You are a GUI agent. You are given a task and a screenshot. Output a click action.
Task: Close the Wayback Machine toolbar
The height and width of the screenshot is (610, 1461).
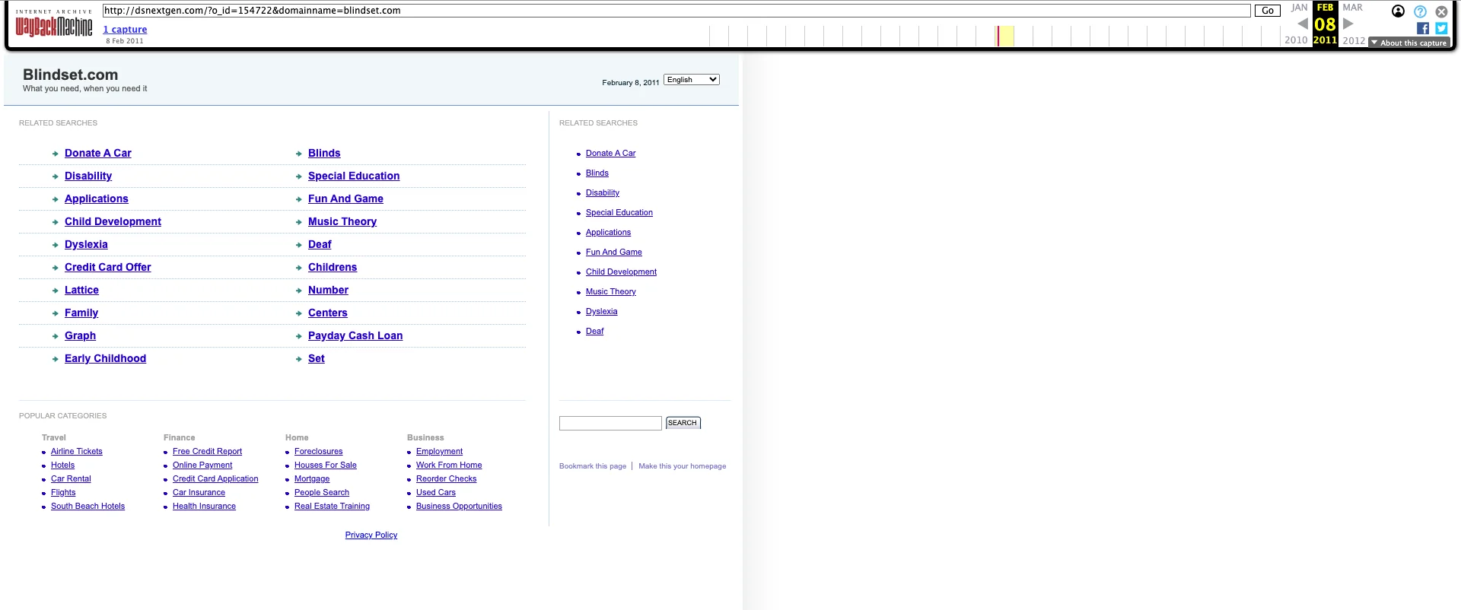click(x=1441, y=11)
